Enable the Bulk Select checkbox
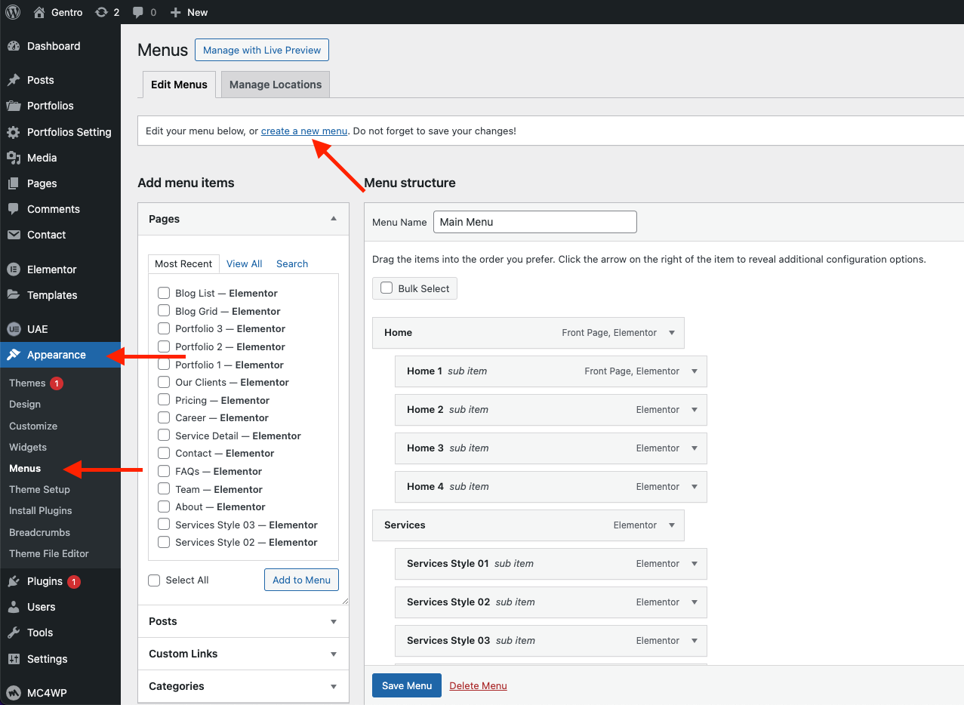The width and height of the screenshot is (964, 705). pyautogui.click(x=387, y=288)
